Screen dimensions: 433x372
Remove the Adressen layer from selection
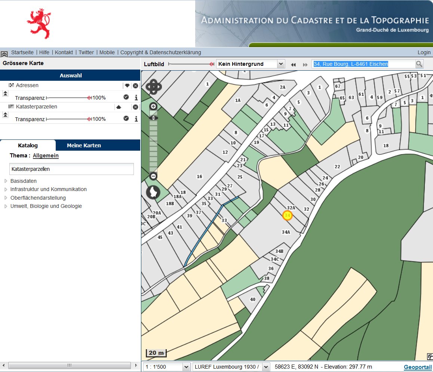[135, 86]
